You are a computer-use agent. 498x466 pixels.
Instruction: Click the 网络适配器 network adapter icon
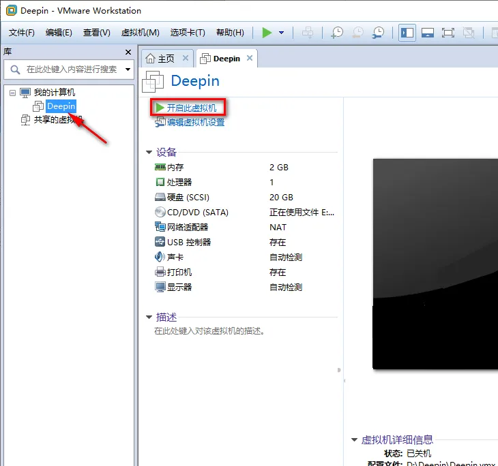tap(160, 227)
